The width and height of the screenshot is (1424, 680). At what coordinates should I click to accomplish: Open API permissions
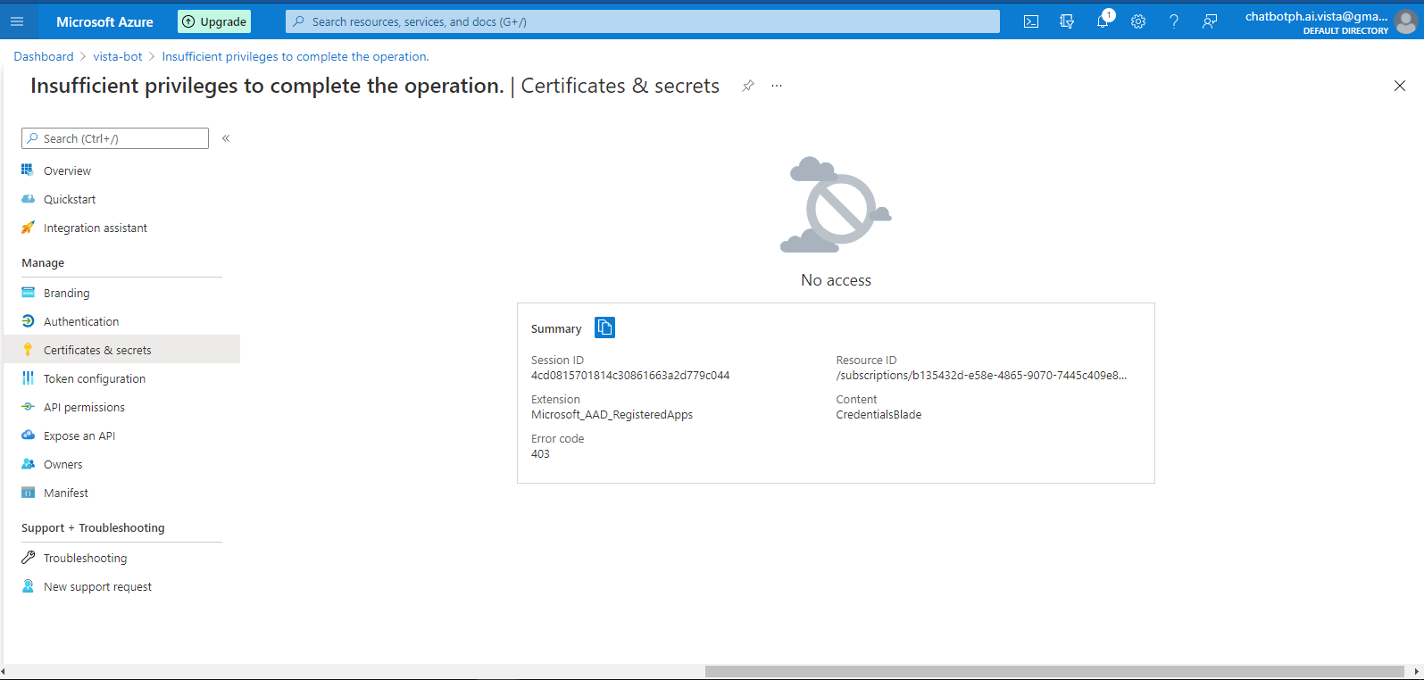[x=121, y=407]
